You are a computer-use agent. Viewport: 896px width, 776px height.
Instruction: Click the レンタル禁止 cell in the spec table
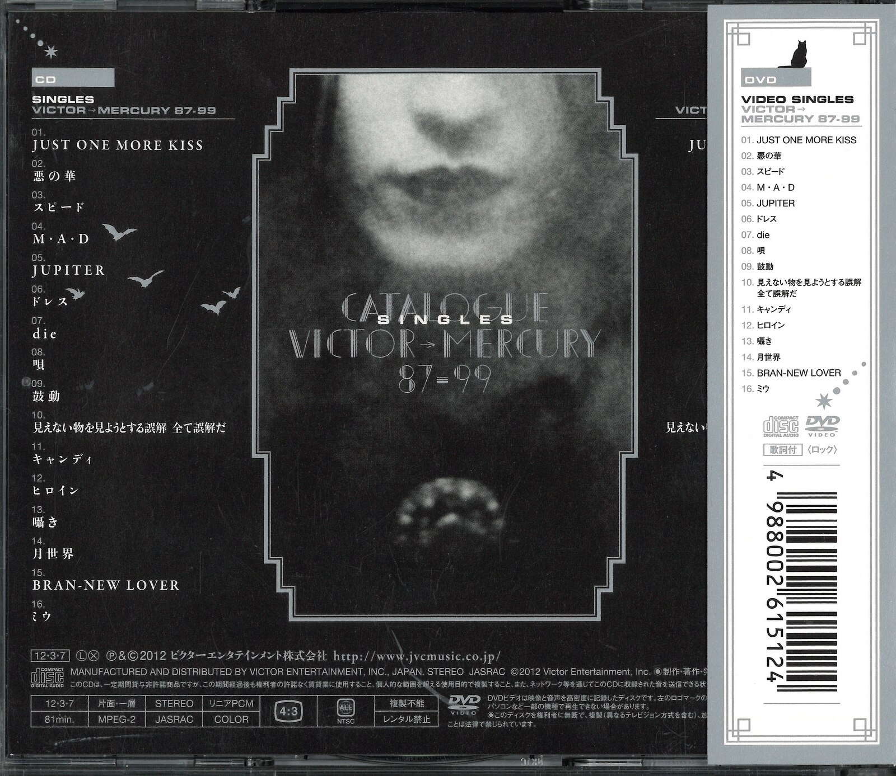tap(407, 719)
